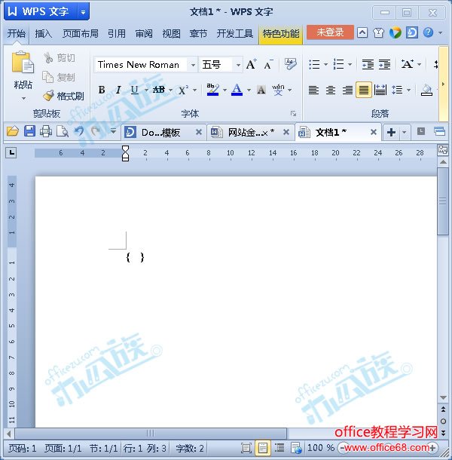Image resolution: width=452 pixels, height=460 pixels.
Task: Toggle Underline formatting
Action: coord(135,90)
